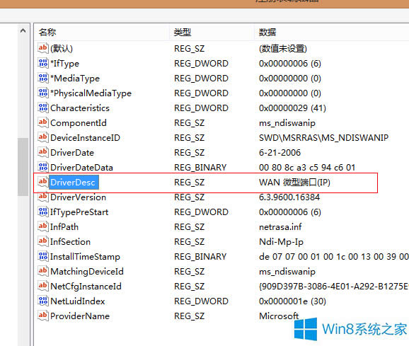The width and height of the screenshot is (409, 346).
Task: Click the ComponentId data 'ms_ndiswanip'
Action: pos(287,123)
